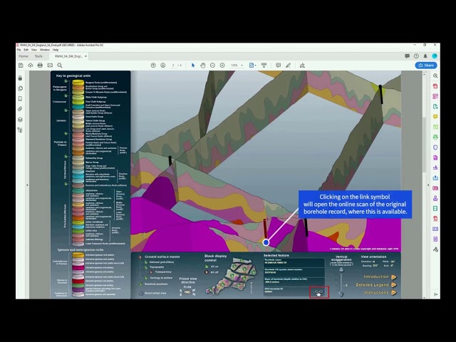Viewport: 456px width, 342px height.
Task: Go to next page arrow icon
Action: (x=163, y=66)
